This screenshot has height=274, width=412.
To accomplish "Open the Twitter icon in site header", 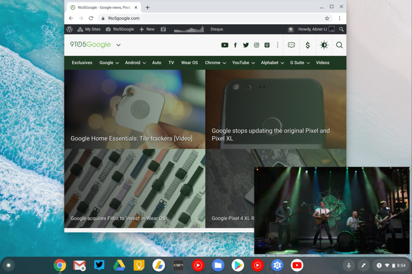I will pos(246,45).
